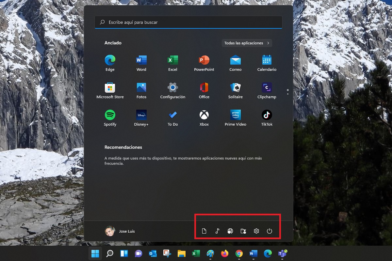Open Firefox from the taskbar
Viewport: 392px width, 261px height.
(224, 253)
